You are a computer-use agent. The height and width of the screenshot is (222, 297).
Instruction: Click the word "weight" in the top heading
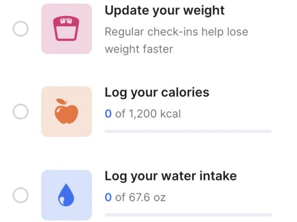202,10
